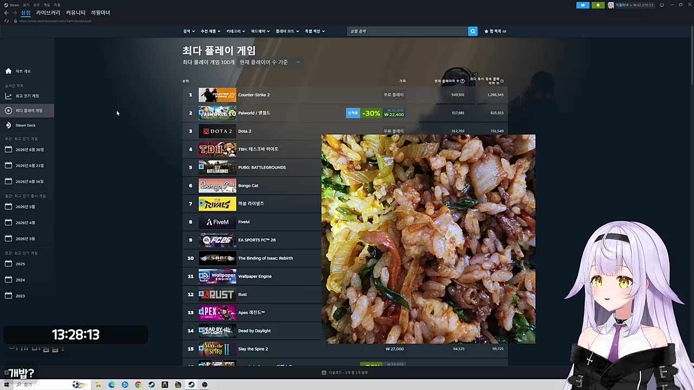This screenshot has width=694, height=390.
Task: Open the Palworld game thumbnail
Action: point(217,113)
